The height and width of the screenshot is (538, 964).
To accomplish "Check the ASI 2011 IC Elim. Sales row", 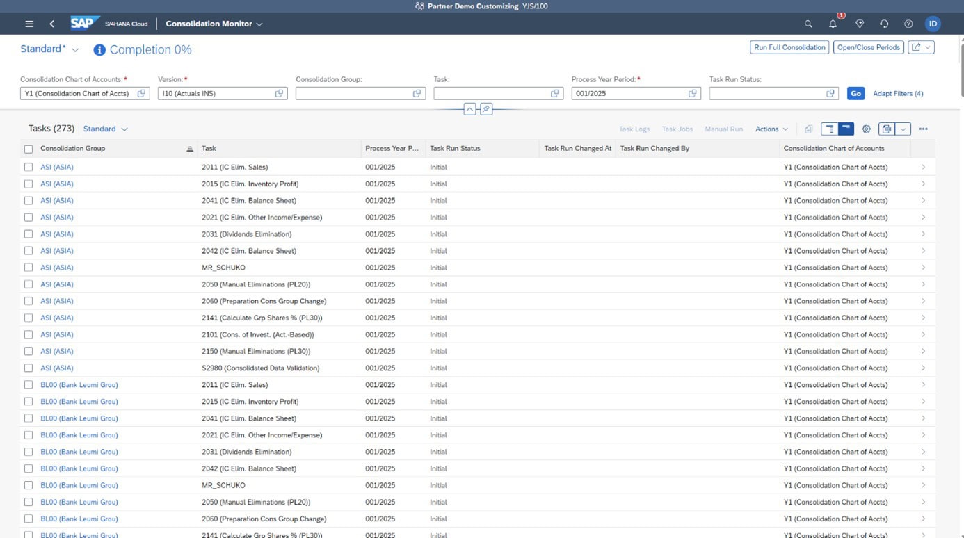I will 29,167.
